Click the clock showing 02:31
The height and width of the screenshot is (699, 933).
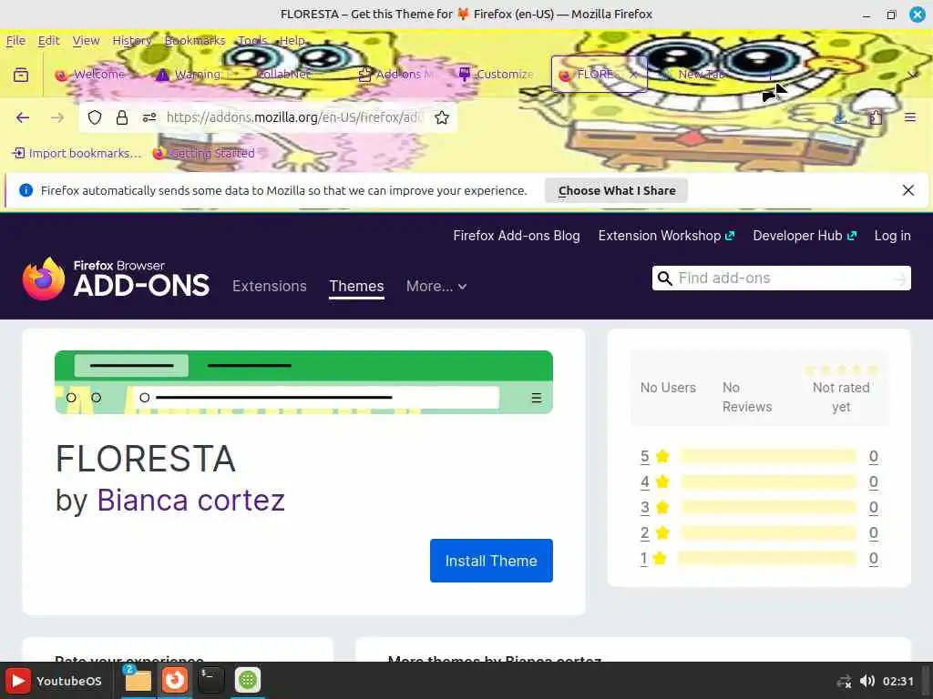pyautogui.click(x=897, y=681)
